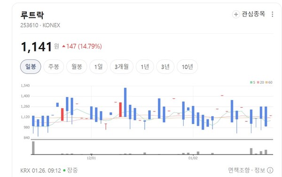Open the 면책조항 disclaimer link
Image resolution: width=282 pixels, height=177 pixels.
pos(239,170)
